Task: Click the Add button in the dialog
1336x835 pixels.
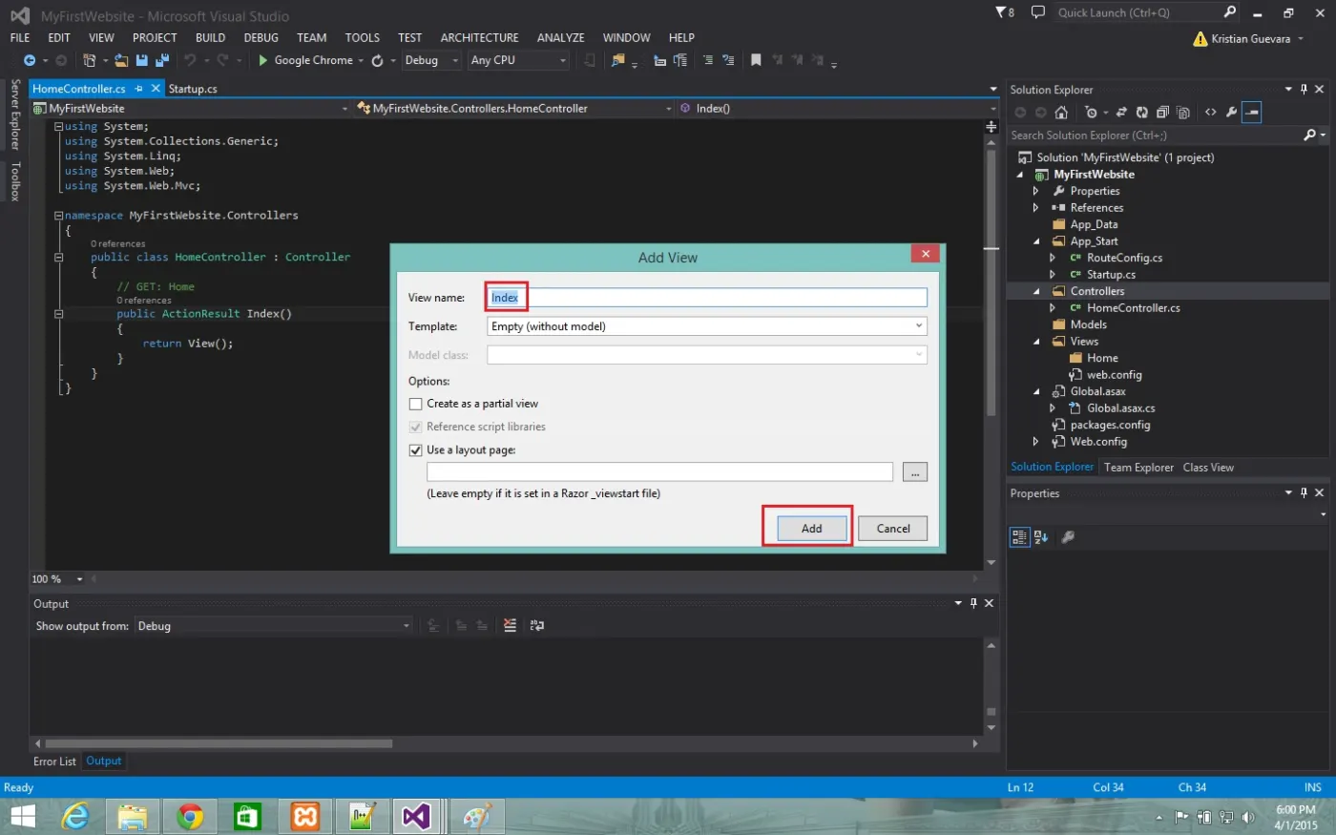Action: tap(811, 529)
